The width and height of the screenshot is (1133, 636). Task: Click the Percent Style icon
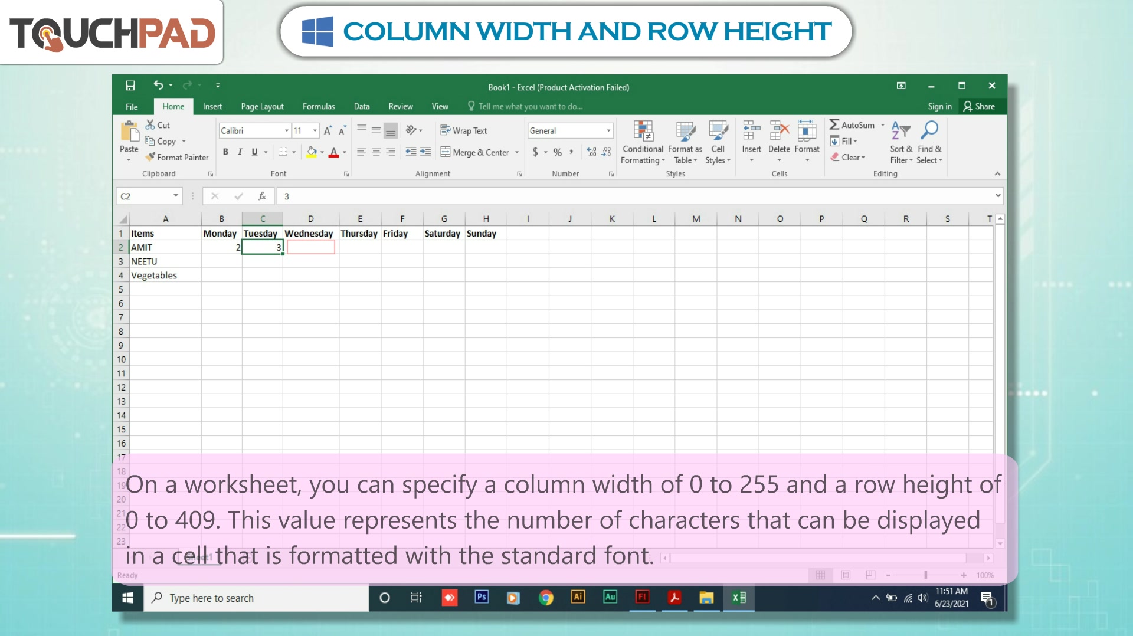point(558,152)
